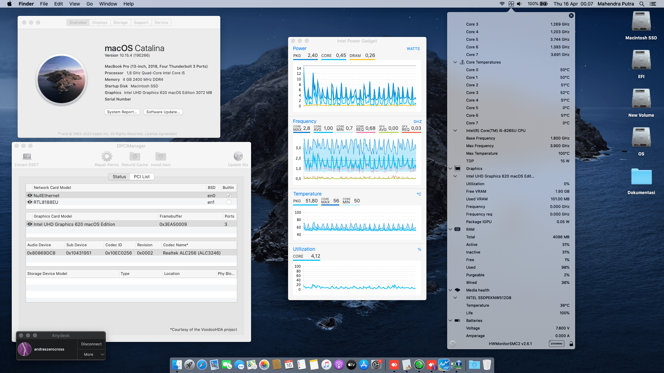
Task: Click Disconnect in the Anydesk window
Action: coord(91,344)
